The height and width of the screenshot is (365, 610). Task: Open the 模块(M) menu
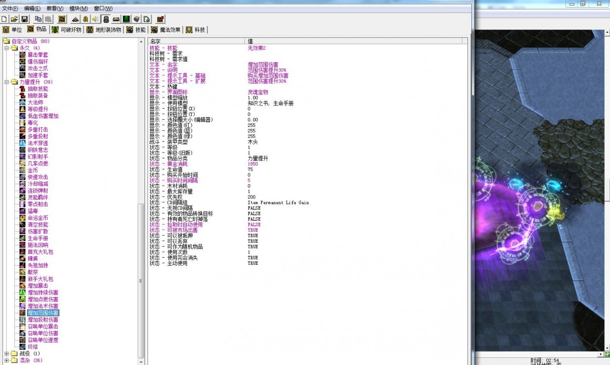78,9
